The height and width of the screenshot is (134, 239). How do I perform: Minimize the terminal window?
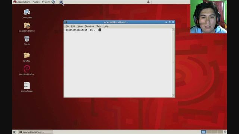[x=166, y=22]
